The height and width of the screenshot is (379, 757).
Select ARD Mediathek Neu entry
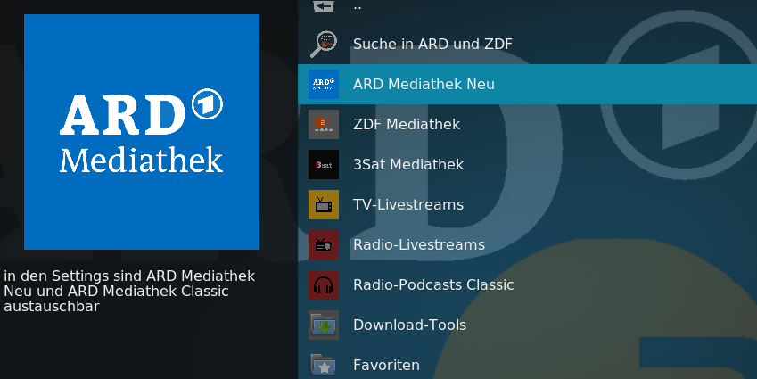click(x=527, y=84)
